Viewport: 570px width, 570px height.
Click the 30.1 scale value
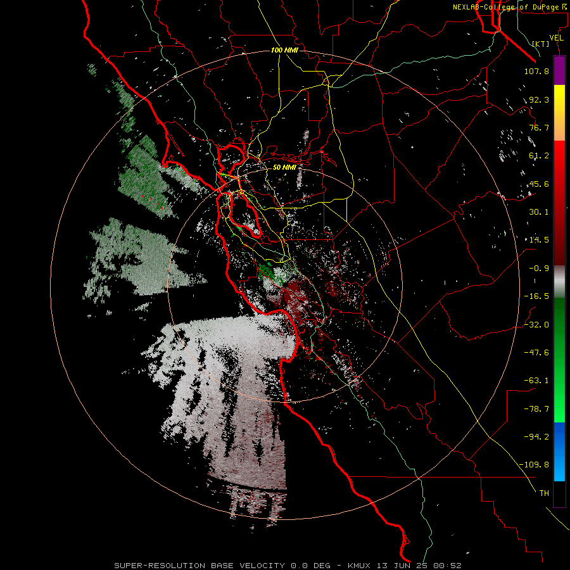pyautogui.click(x=539, y=212)
